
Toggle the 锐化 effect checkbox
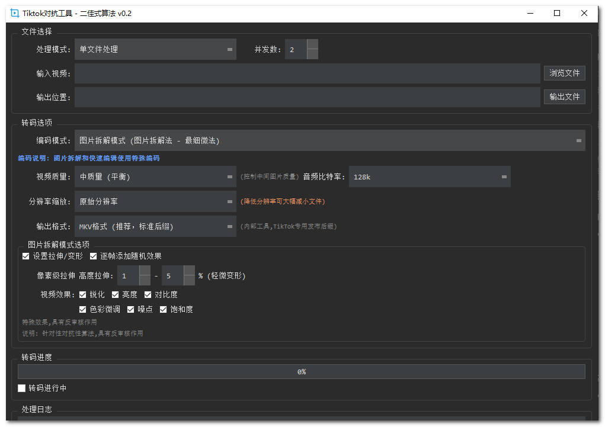pos(83,294)
